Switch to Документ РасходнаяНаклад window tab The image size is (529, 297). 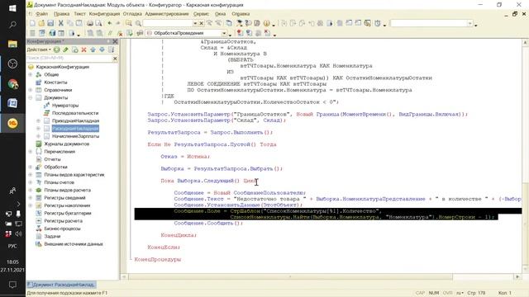(61, 285)
